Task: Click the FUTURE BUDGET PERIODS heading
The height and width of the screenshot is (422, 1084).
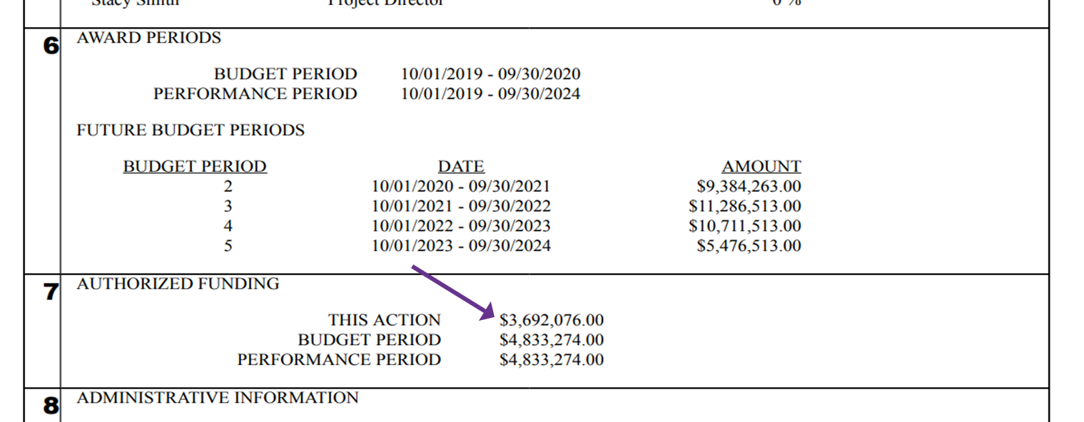Action: pos(191,130)
